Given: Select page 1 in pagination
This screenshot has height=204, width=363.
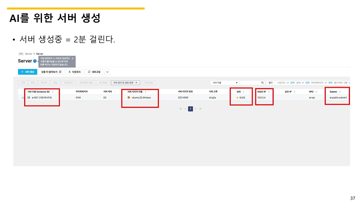Looking at the screenshot, I should click(x=191, y=109).
